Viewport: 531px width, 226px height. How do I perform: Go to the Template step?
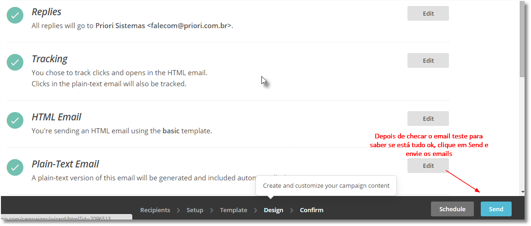(233, 210)
